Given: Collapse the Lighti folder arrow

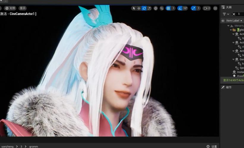Looking at the screenshot, I should coord(231,30).
